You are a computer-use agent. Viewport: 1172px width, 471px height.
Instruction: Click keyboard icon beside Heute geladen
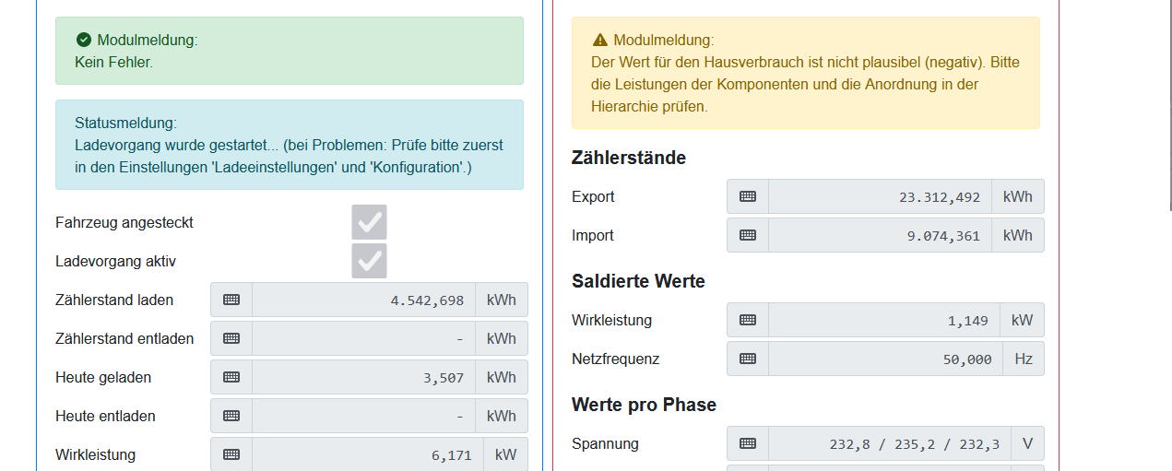coord(231,377)
